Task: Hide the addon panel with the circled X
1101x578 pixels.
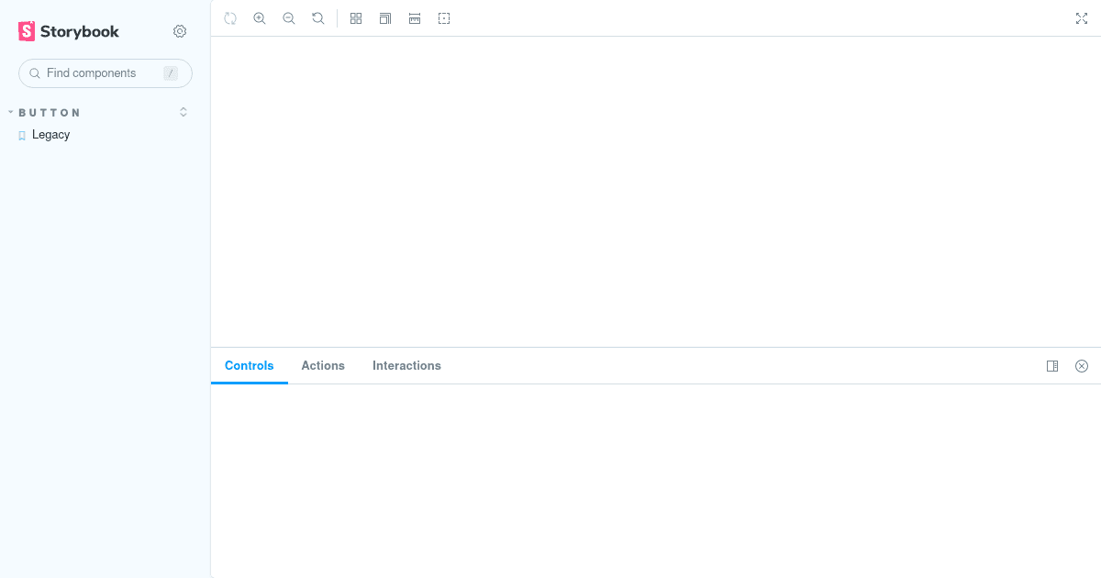Action: pos(1081,365)
